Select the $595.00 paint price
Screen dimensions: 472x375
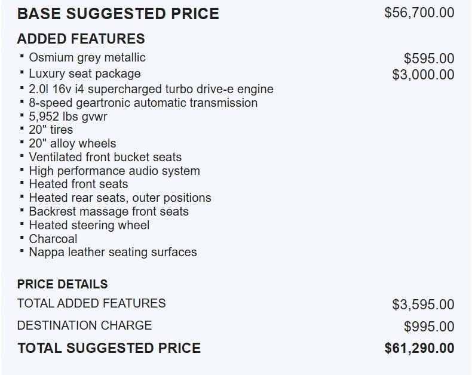(x=428, y=59)
